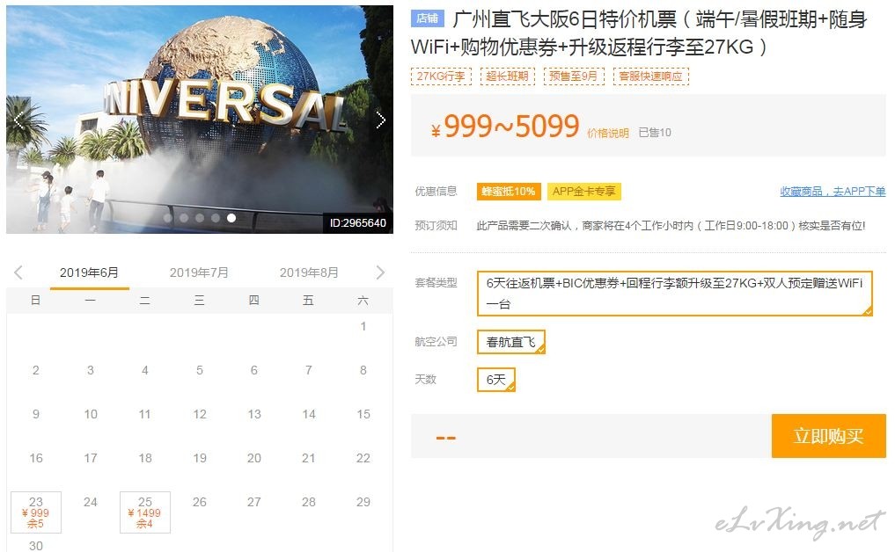
Task: Click calendar date 24
Action: pyautogui.click(x=90, y=502)
